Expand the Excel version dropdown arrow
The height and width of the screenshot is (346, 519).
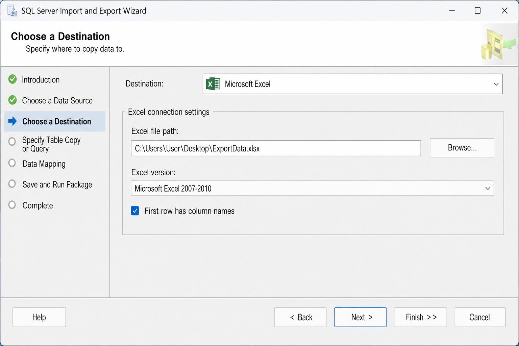(x=488, y=188)
